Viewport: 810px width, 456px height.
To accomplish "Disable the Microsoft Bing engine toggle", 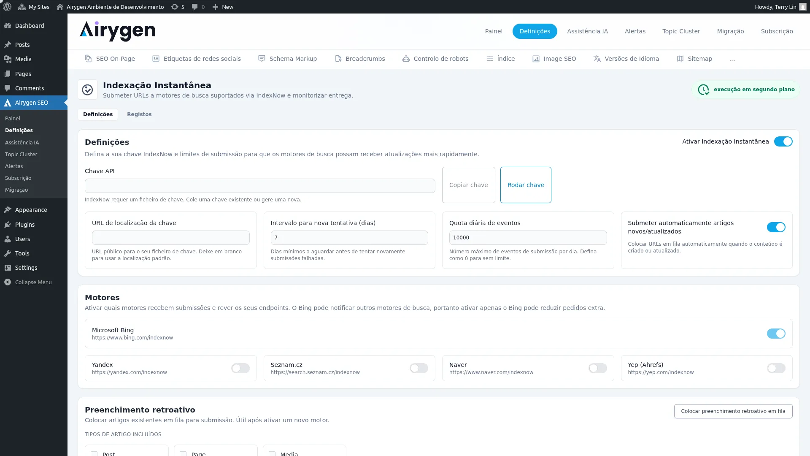I will click(x=776, y=334).
